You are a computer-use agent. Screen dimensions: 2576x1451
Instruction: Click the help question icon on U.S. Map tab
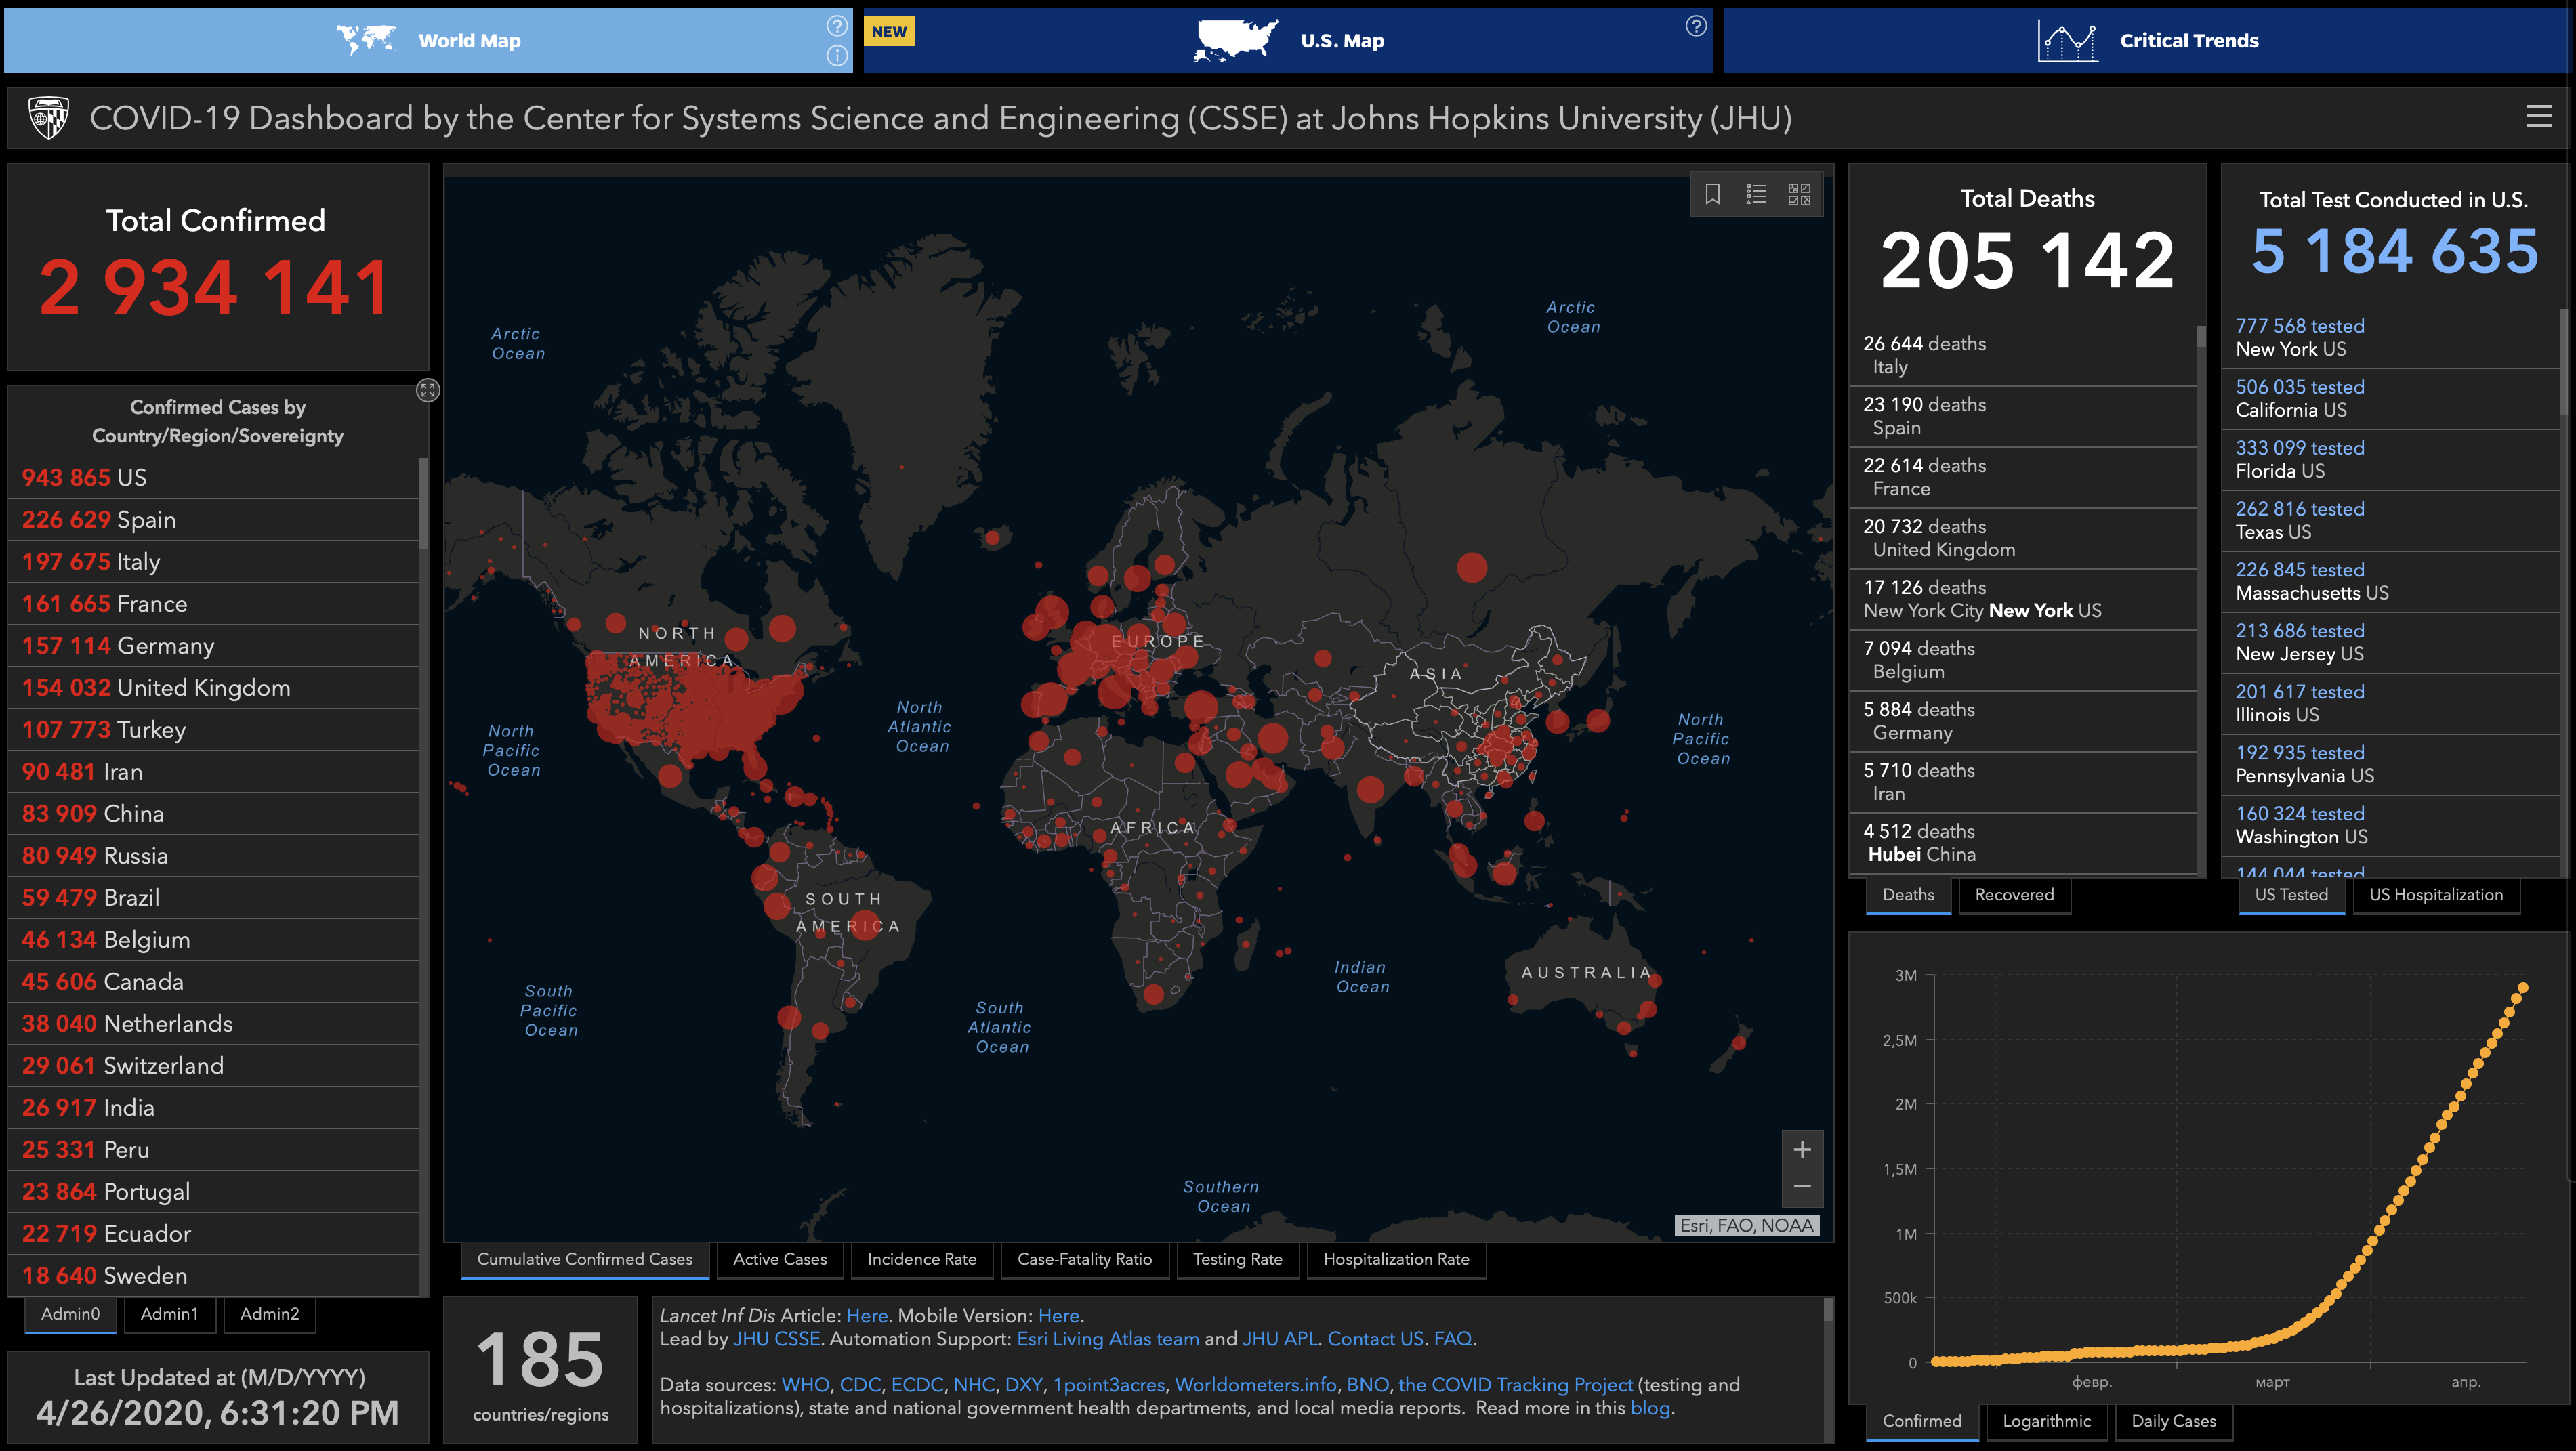pyautogui.click(x=1696, y=26)
